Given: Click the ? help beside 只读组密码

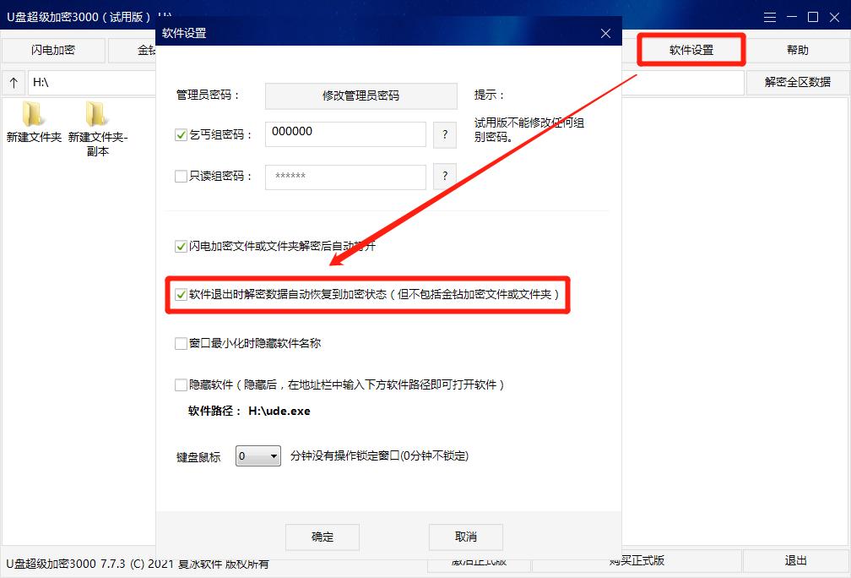Looking at the screenshot, I should (x=445, y=177).
